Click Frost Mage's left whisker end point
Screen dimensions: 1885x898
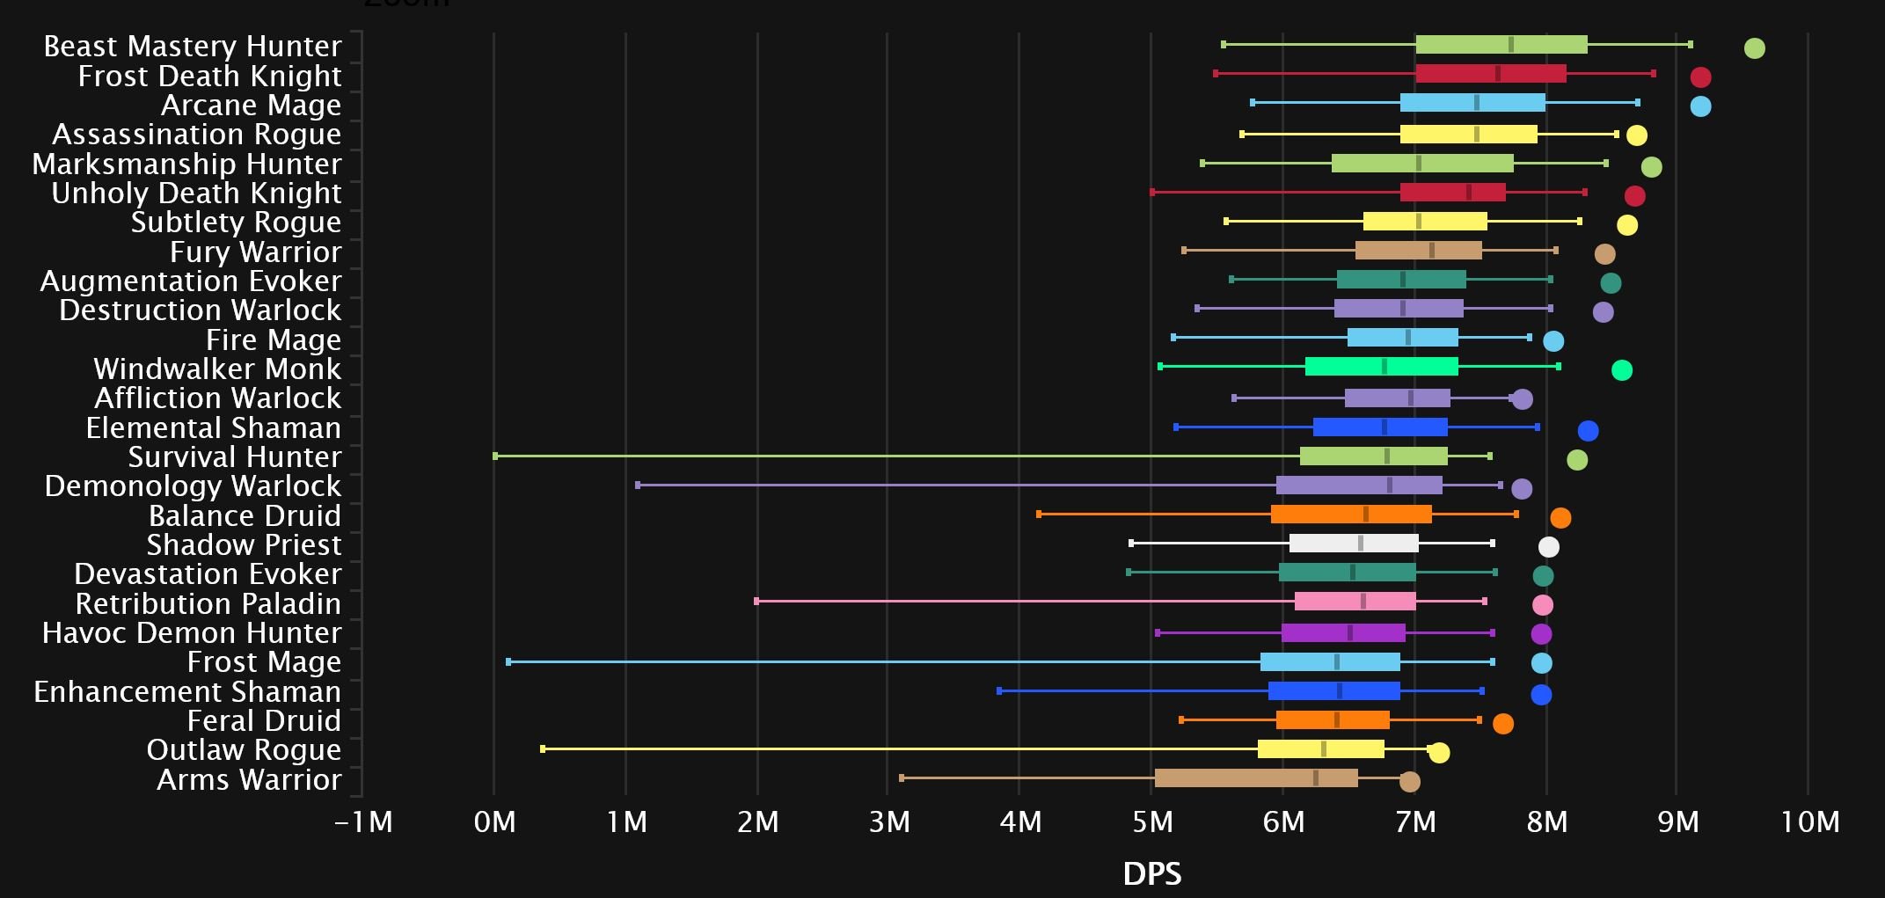pyautogui.click(x=508, y=661)
